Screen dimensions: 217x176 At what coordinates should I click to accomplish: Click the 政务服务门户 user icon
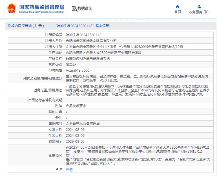click(x=199, y=6)
